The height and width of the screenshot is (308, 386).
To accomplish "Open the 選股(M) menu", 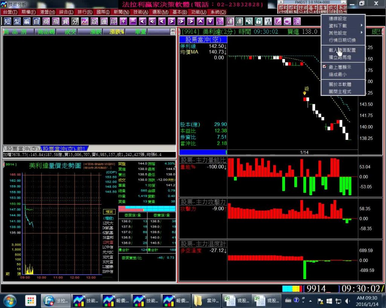I will tap(160, 12).
